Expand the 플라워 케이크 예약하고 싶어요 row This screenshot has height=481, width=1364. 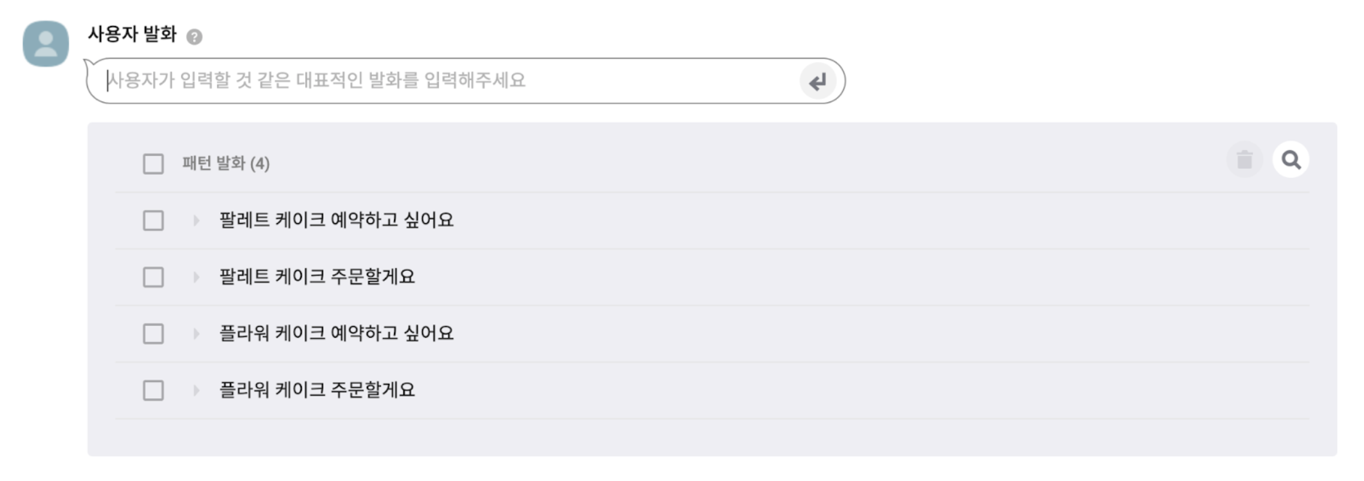coord(196,334)
